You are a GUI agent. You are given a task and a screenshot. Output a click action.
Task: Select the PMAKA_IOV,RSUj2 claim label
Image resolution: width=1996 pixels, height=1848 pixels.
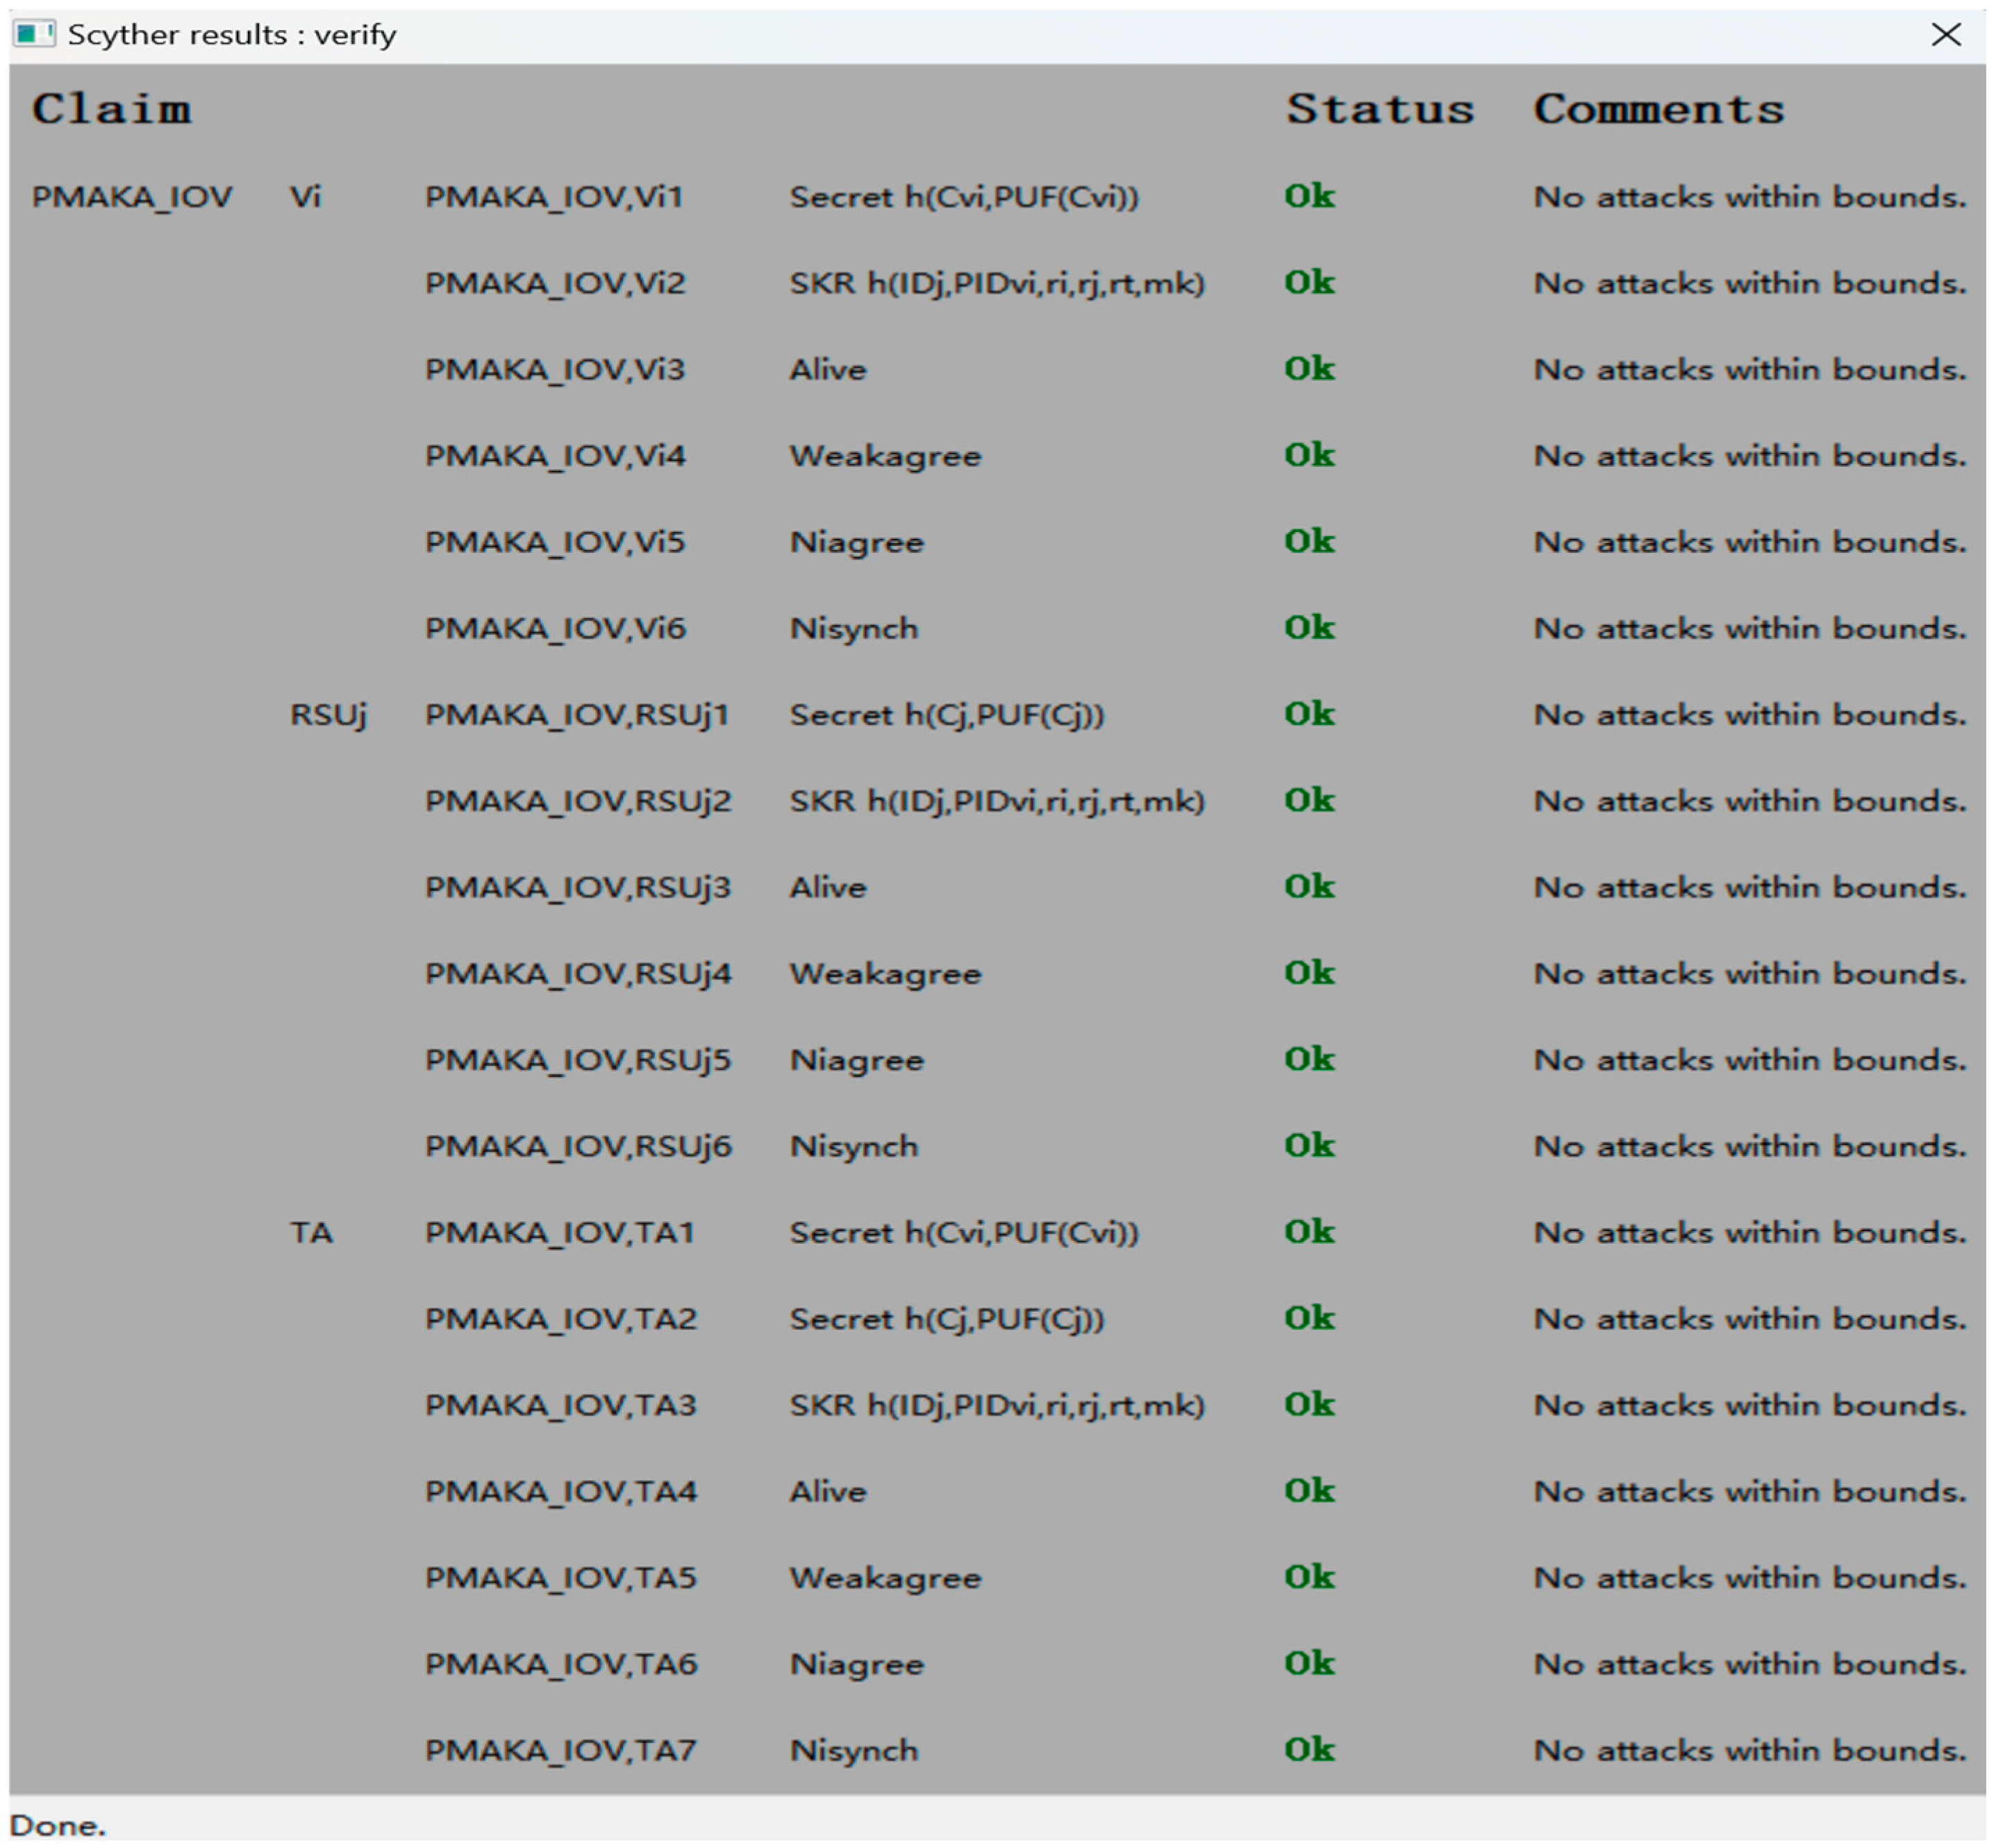pos(578,801)
